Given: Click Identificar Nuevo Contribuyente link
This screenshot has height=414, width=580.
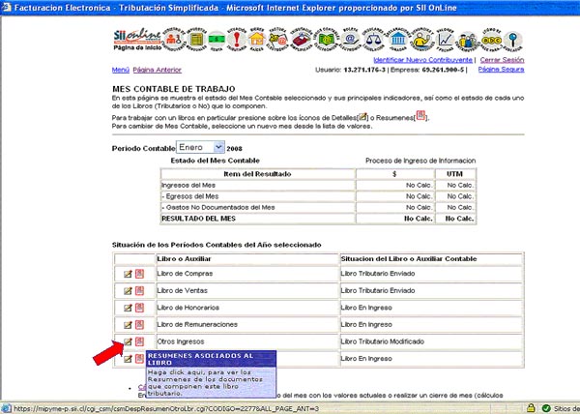Looking at the screenshot, I should coord(422,60).
